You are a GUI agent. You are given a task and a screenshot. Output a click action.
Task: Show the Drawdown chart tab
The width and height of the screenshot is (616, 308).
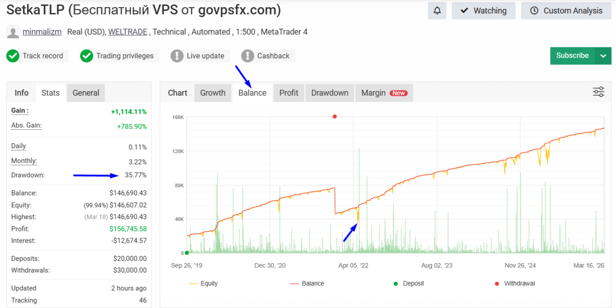(330, 93)
